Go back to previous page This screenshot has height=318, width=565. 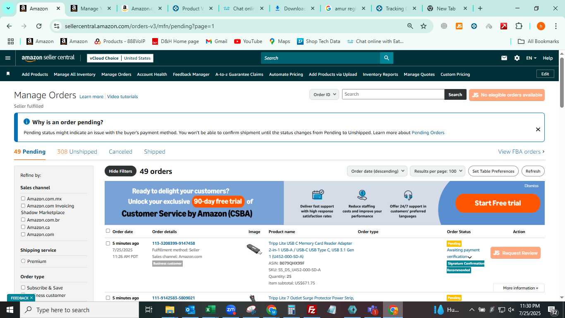click(9, 26)
